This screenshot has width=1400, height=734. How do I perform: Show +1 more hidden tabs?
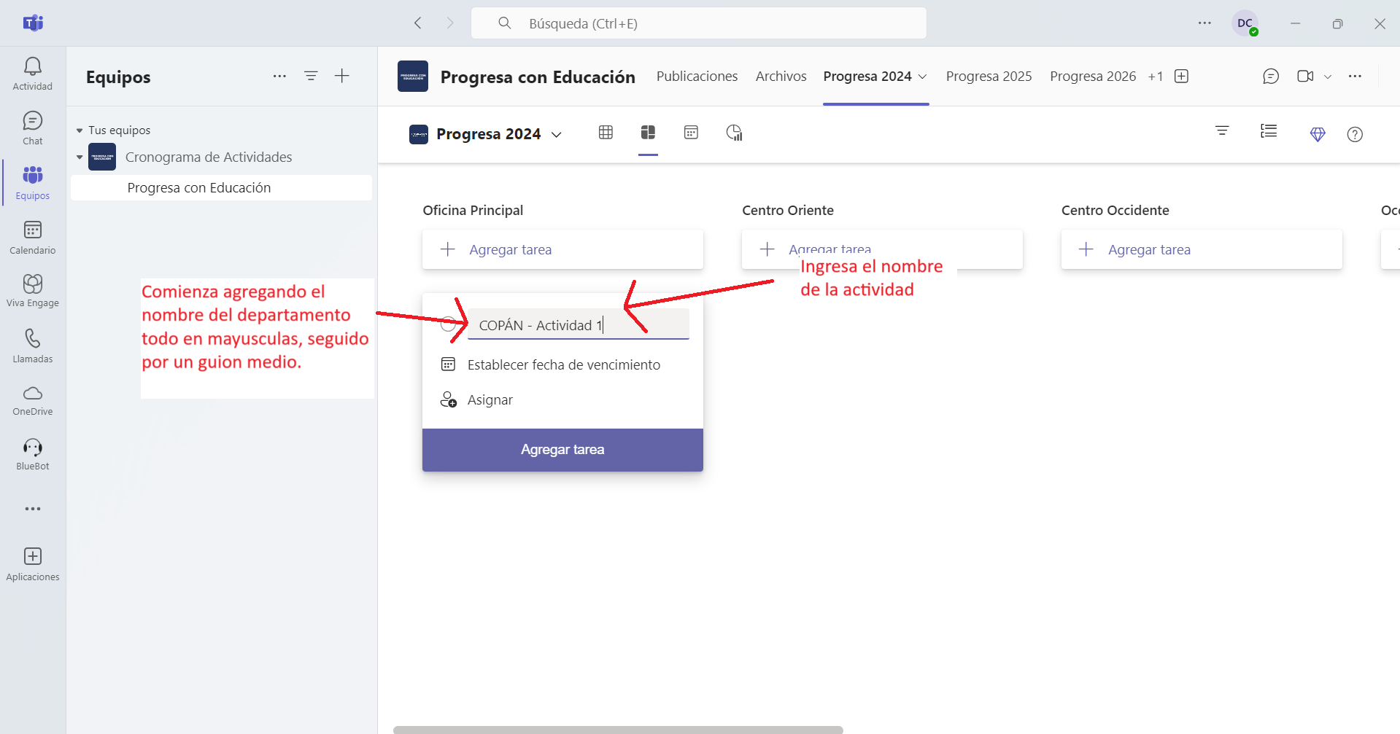(x=1155, y=77)
